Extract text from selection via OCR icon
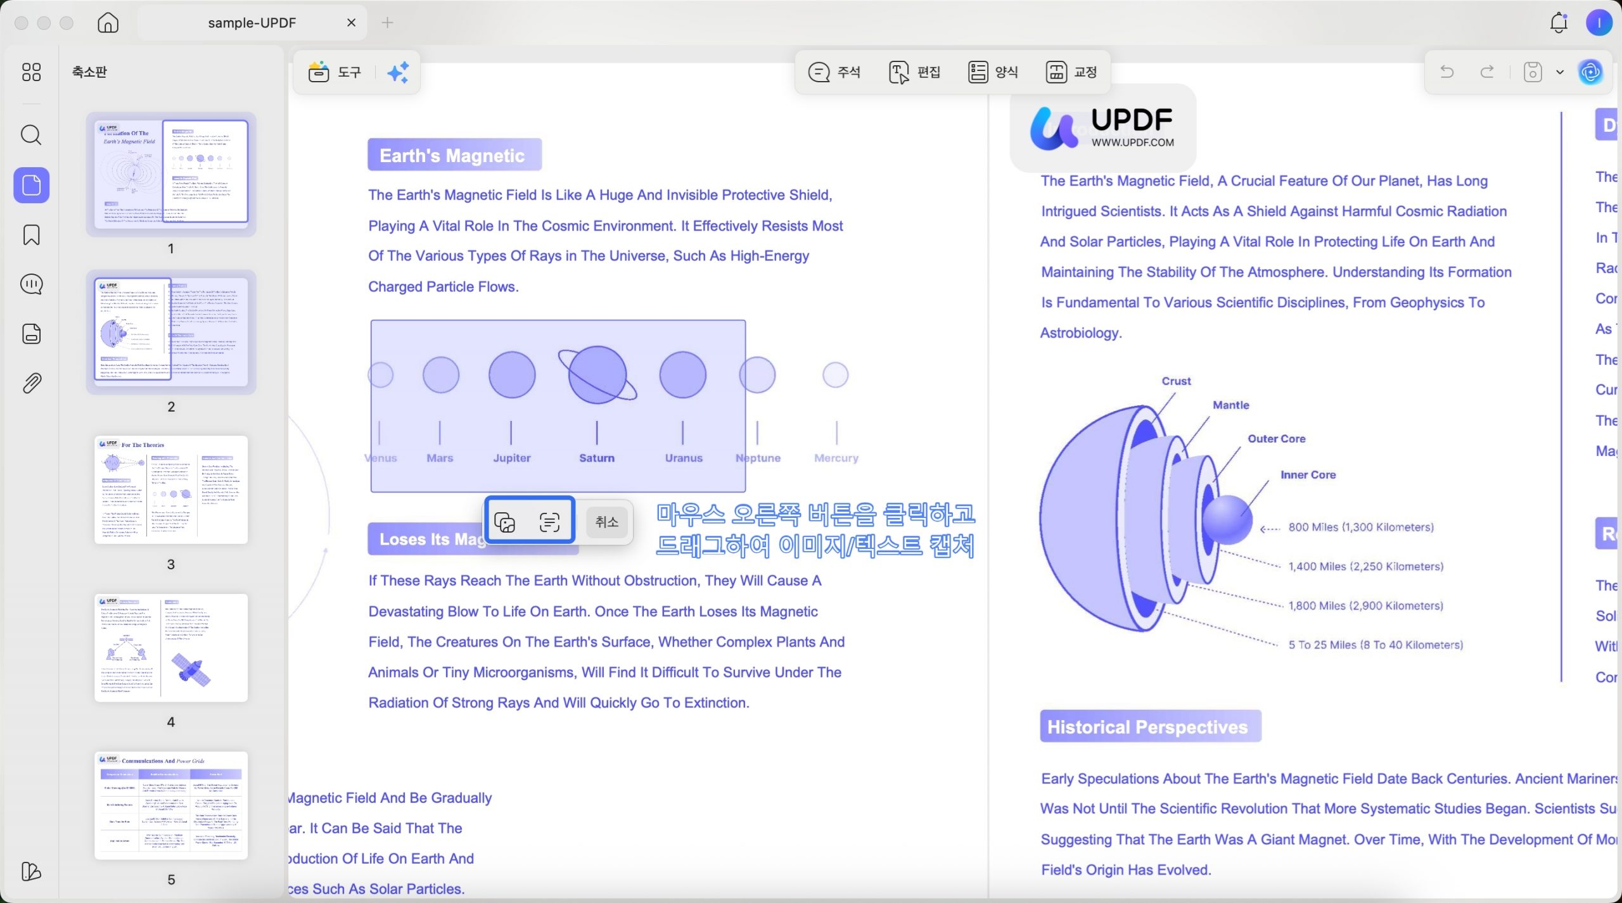 [x=549, y=522]
